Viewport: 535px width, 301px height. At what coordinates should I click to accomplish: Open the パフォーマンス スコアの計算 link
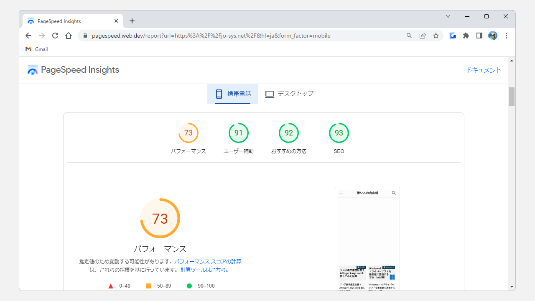[208, 261]
